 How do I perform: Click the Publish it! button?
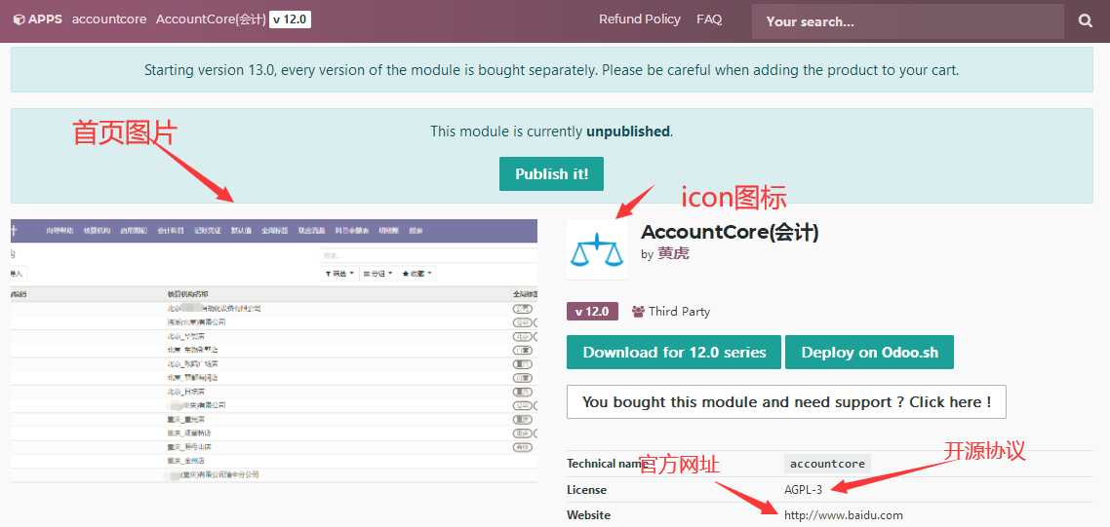tap(551, 174)
